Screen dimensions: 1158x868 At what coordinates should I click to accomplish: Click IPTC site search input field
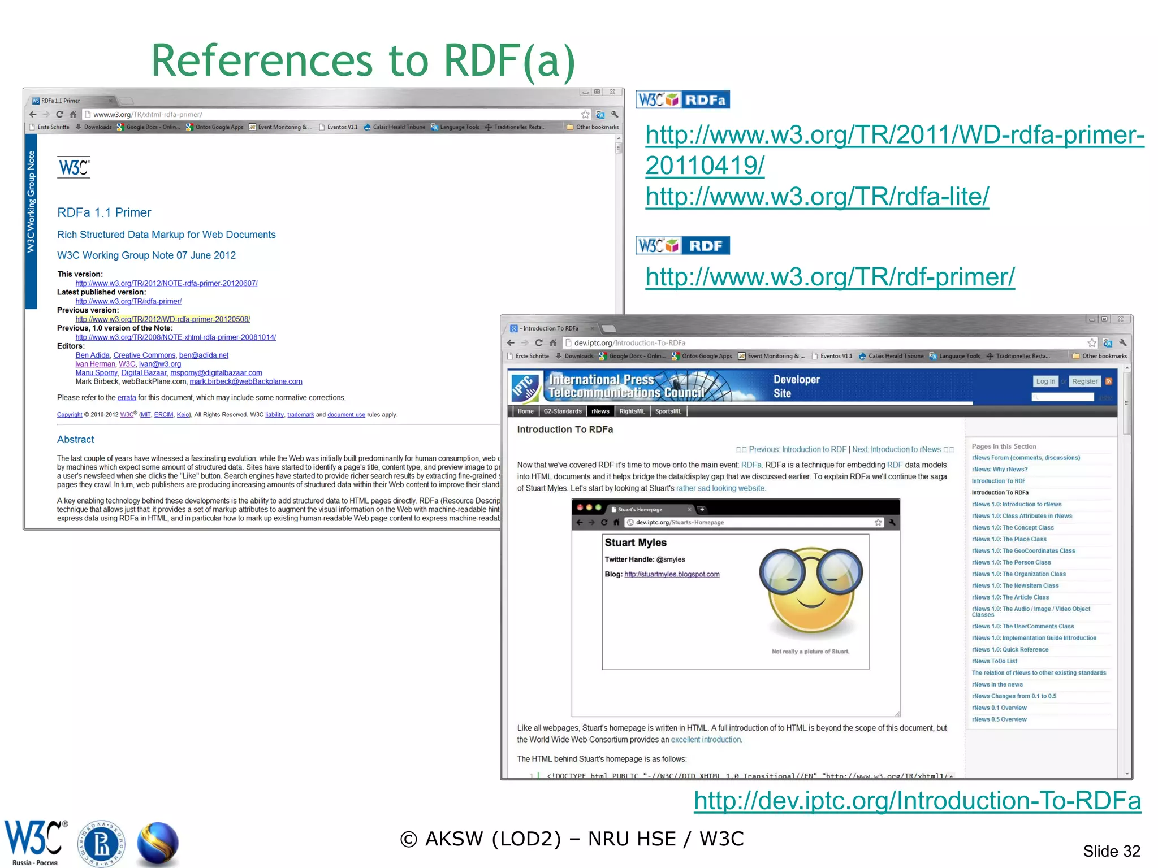click(x=1063, y=397)
